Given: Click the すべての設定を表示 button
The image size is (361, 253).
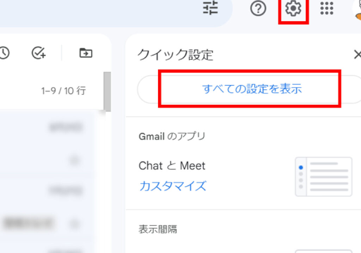Looking at the screenshot, I should coord(252,89).
